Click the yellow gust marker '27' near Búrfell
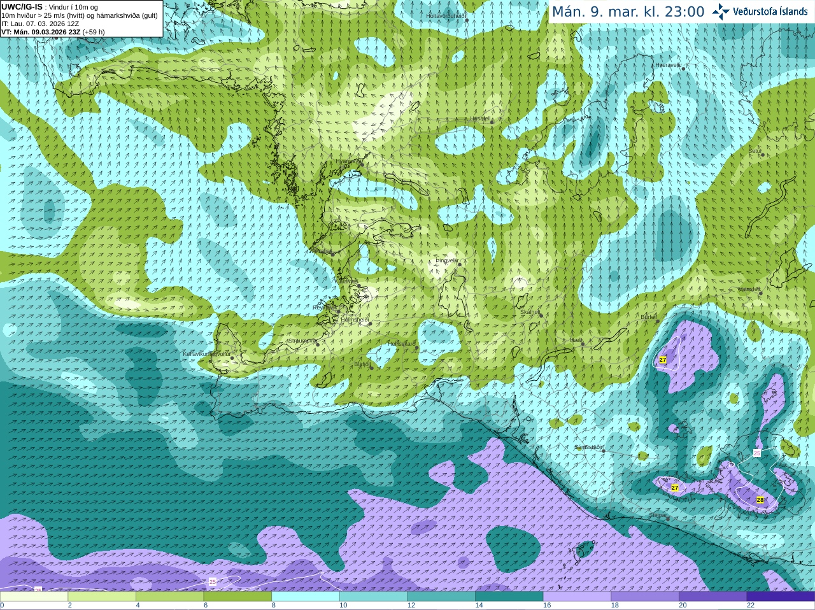Image resolution: width=815 pixels, height=610 pixels. [x=663, y=360]
